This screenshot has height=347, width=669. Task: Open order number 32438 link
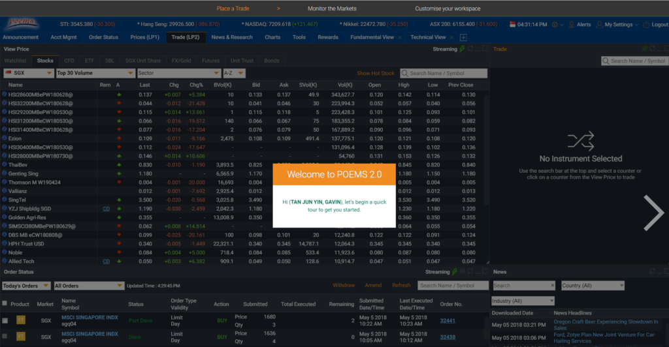pos(448,337)
